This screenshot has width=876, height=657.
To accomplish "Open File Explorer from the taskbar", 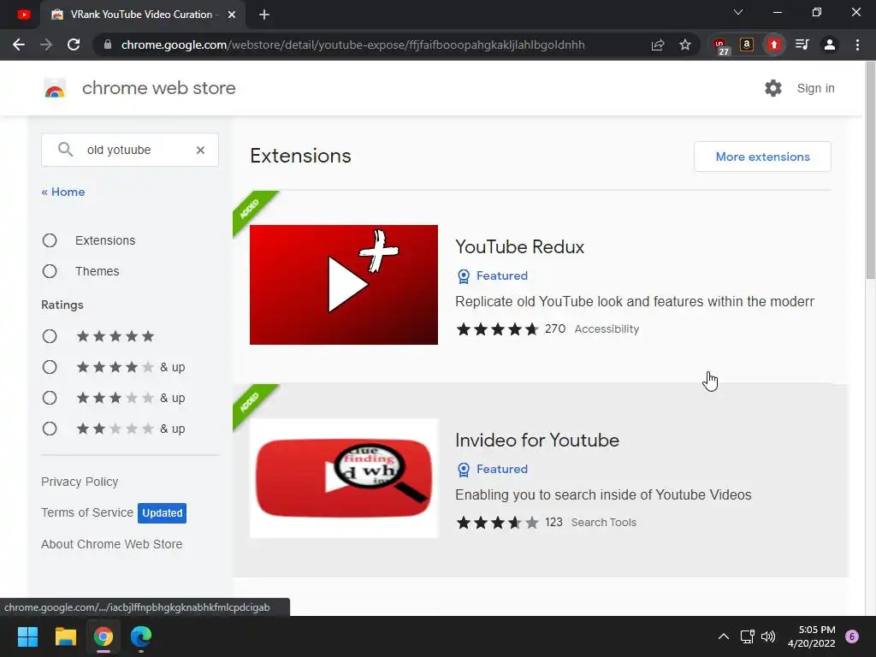I will [65, 636].
